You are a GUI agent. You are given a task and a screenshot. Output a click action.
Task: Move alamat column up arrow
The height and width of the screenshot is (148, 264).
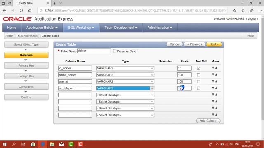[216, 81]
